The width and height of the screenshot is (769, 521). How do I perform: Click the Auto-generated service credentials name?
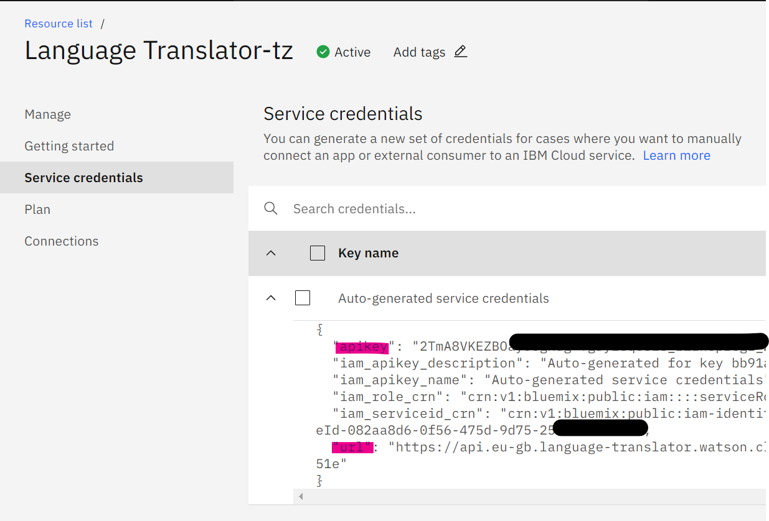click(443, 298)
